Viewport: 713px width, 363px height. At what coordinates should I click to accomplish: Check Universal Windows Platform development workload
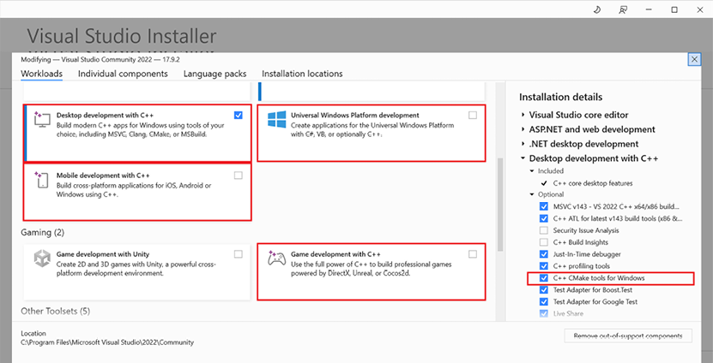coord(473,116)
